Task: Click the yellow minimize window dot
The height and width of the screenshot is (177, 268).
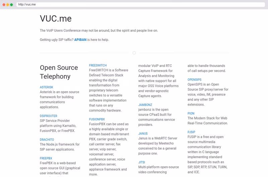Action: pos(8,5)
